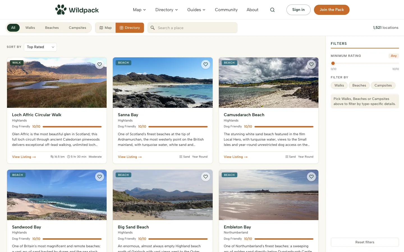Click the BEACH badge on Sanna Bay photo
404x252 pixels.
(x=123, y=63)
